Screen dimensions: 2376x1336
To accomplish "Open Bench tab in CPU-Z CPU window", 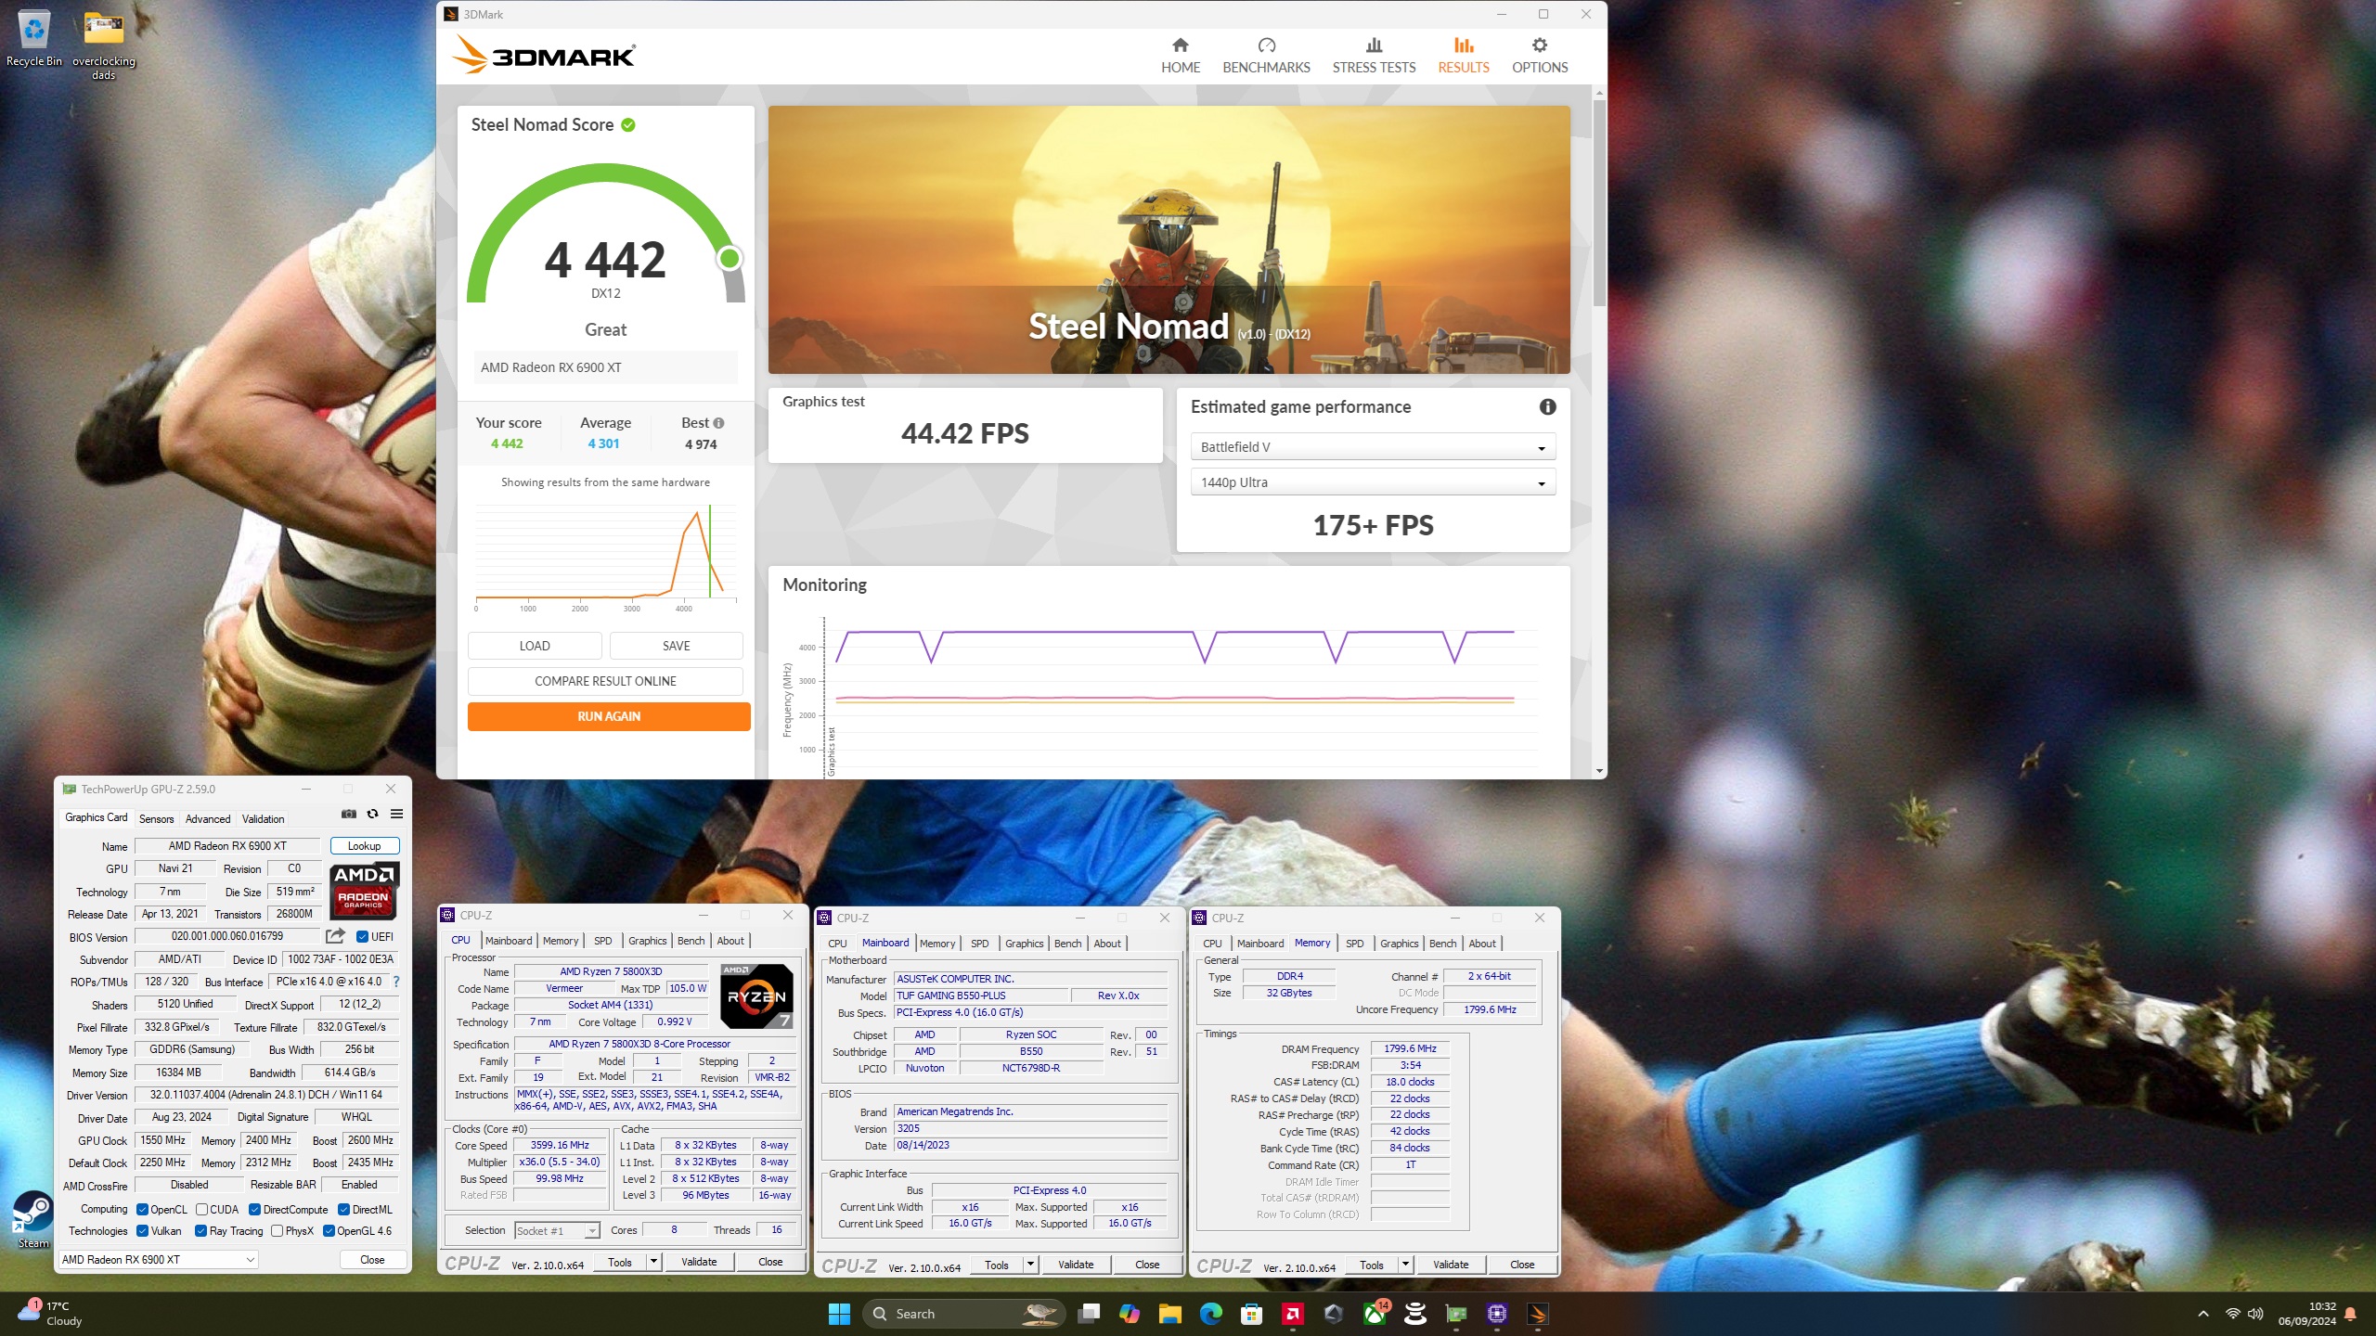I will point(691,941).
